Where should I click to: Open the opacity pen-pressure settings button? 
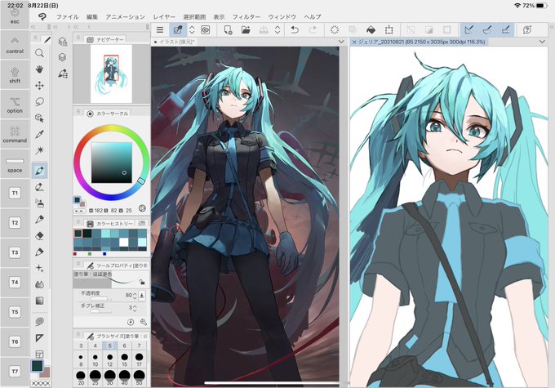(142, 295)
